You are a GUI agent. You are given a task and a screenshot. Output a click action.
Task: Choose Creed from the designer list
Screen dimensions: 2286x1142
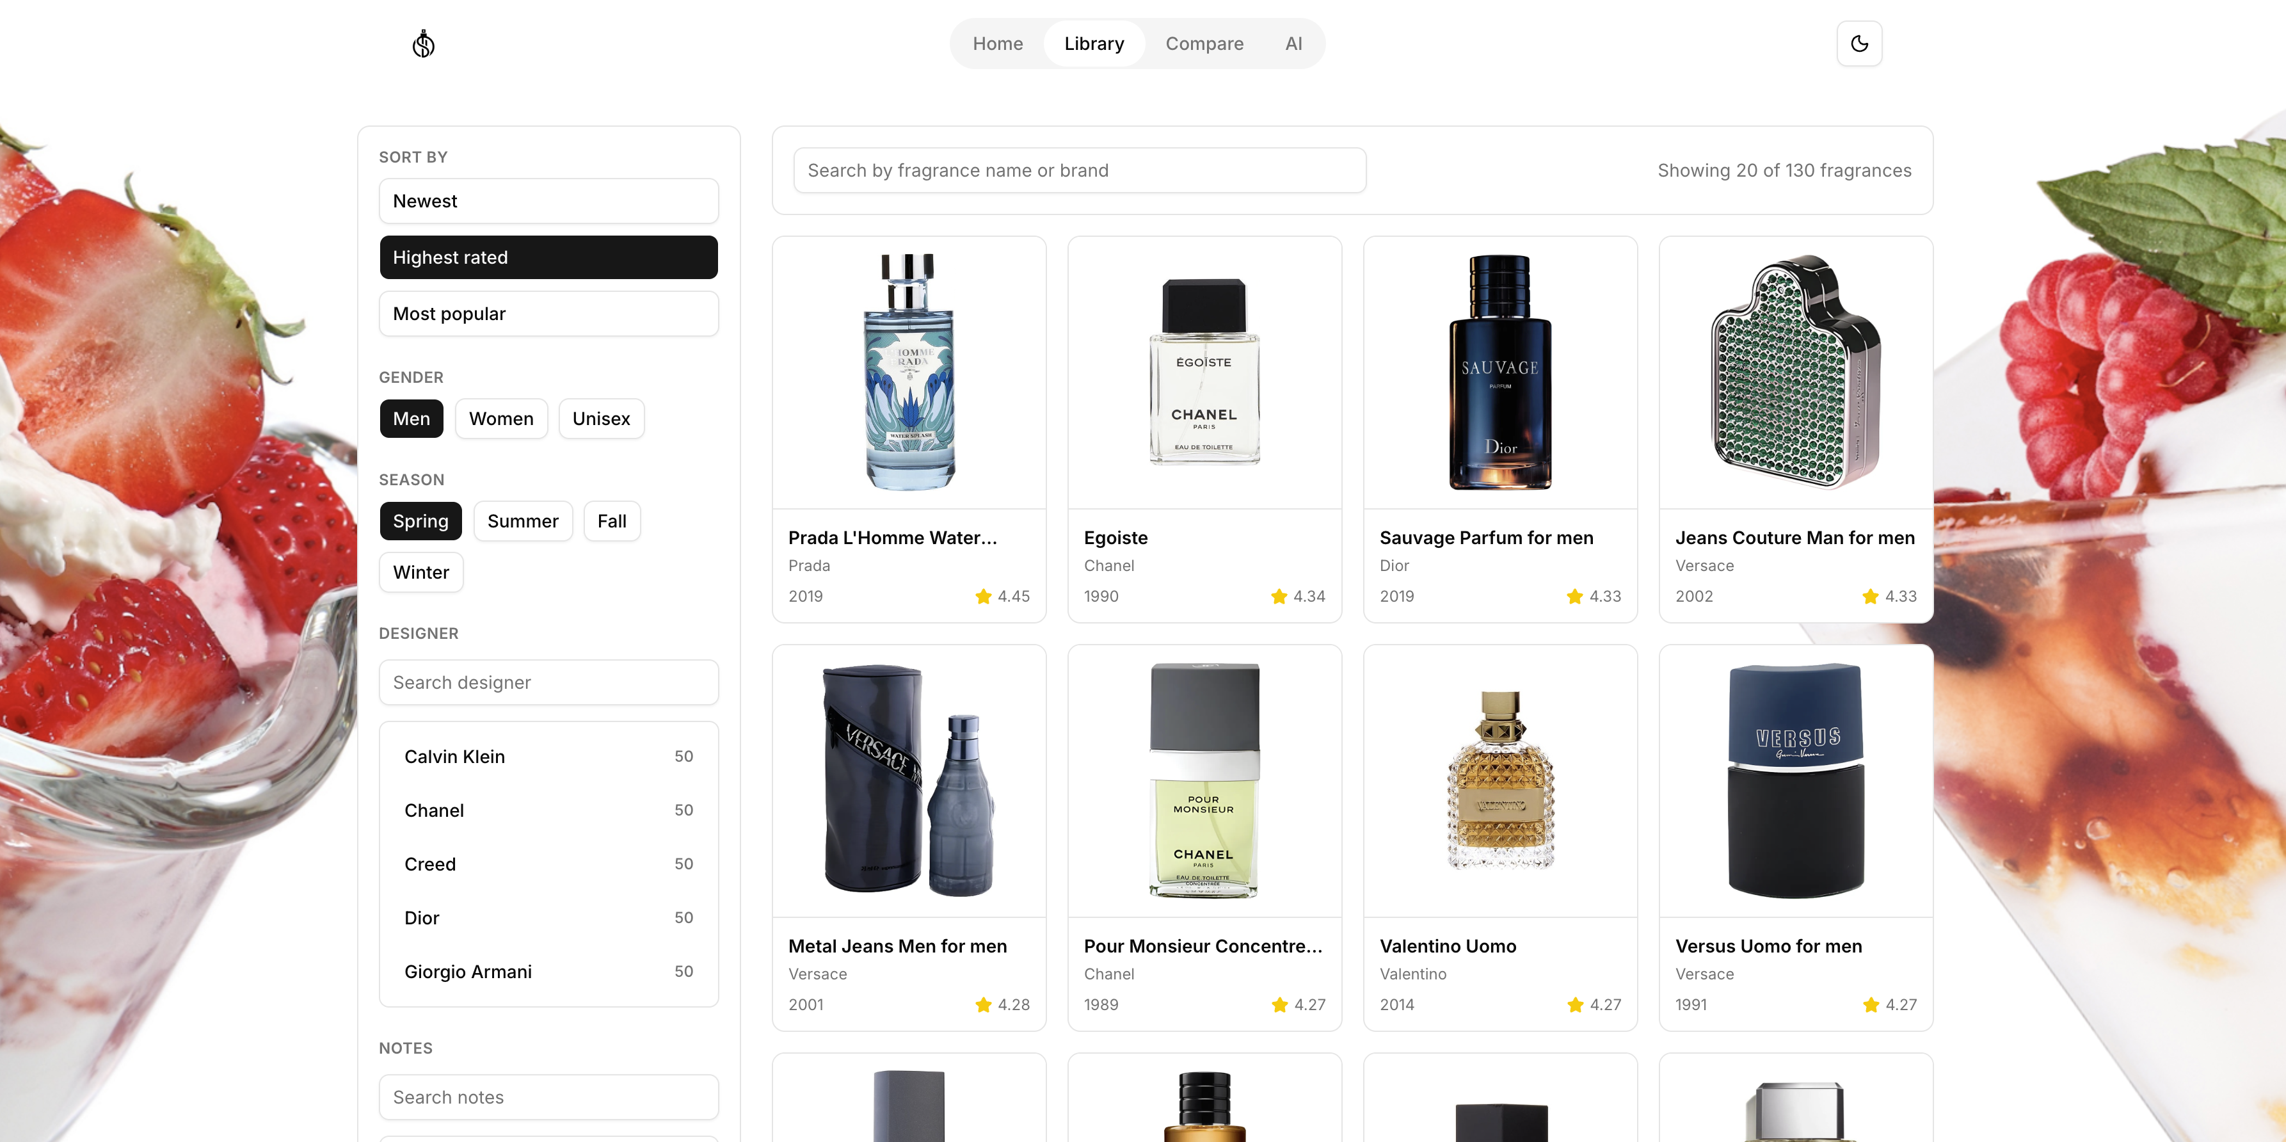pos(548,864)
